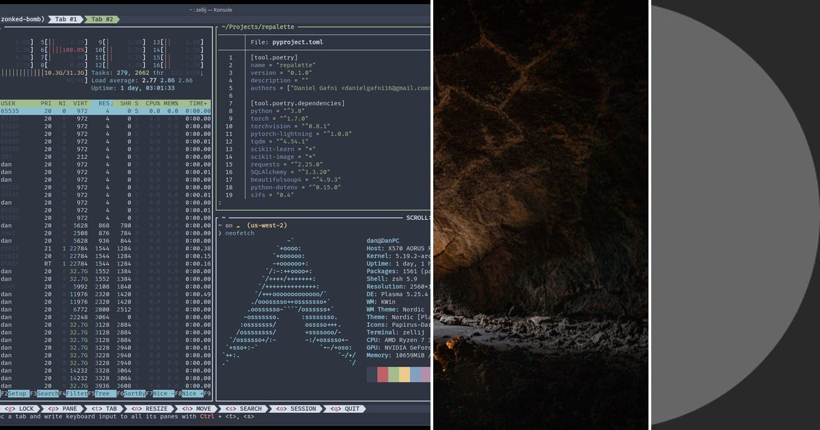Switch to Tab #2
This screenshot has height=430, width=820.
(103, 19)
